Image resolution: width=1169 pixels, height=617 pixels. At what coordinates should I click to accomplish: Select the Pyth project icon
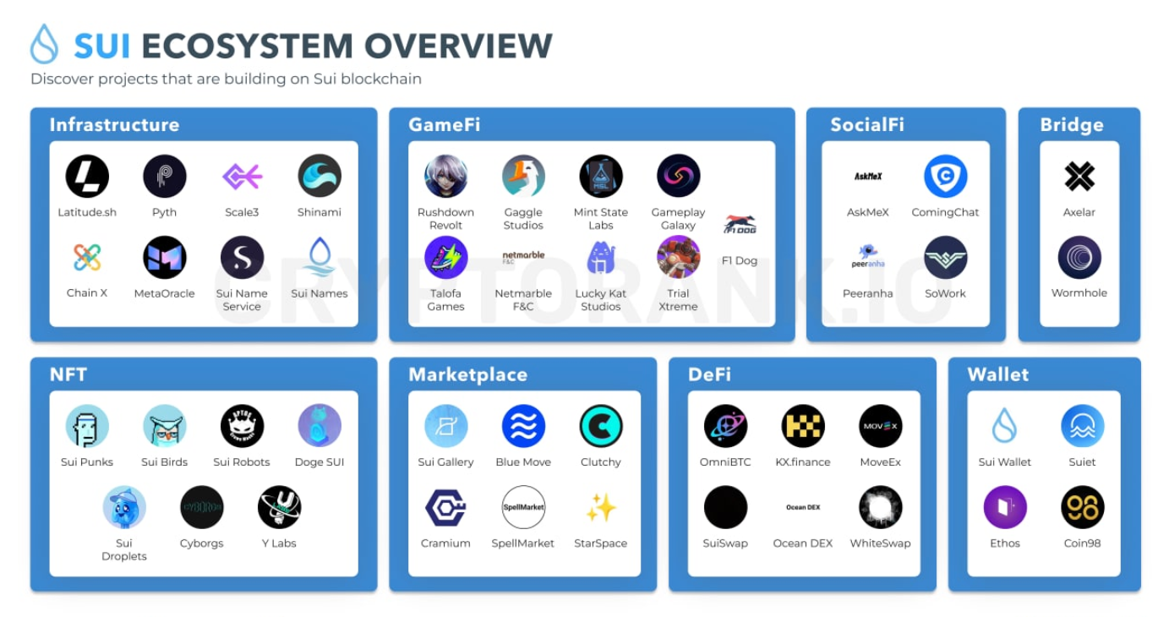tap(165, 176)
